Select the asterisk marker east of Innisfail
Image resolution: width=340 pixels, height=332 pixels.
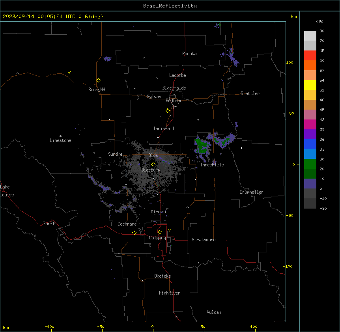[198, 119]
